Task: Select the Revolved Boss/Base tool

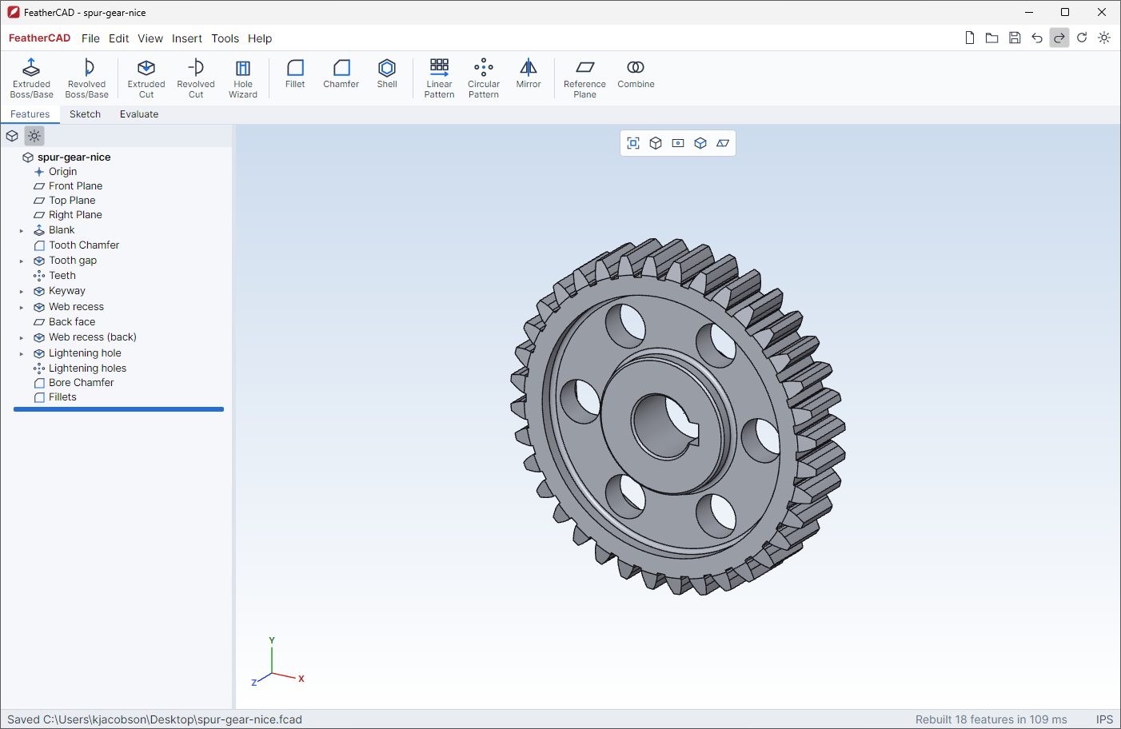Action: coord(86,78)
